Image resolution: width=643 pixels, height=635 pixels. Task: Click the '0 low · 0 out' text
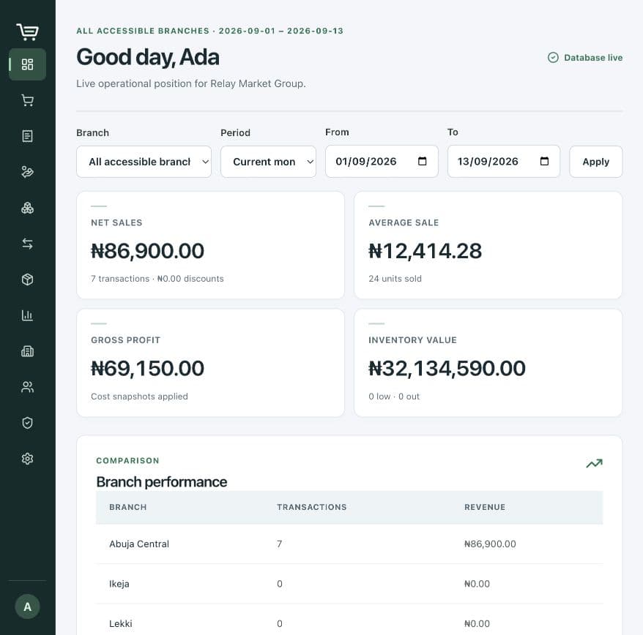[394, 397]
